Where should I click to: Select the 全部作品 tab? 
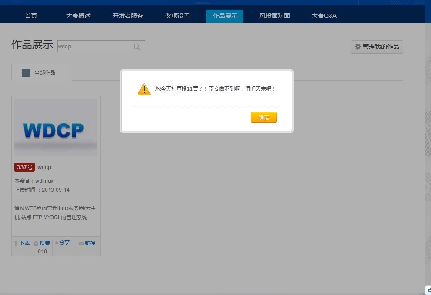(x=42, y=73)
